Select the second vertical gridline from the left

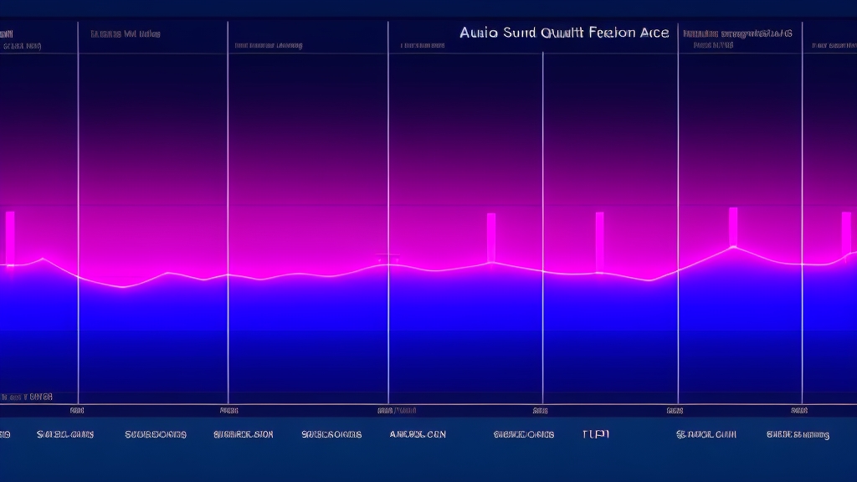click(228, 209)
